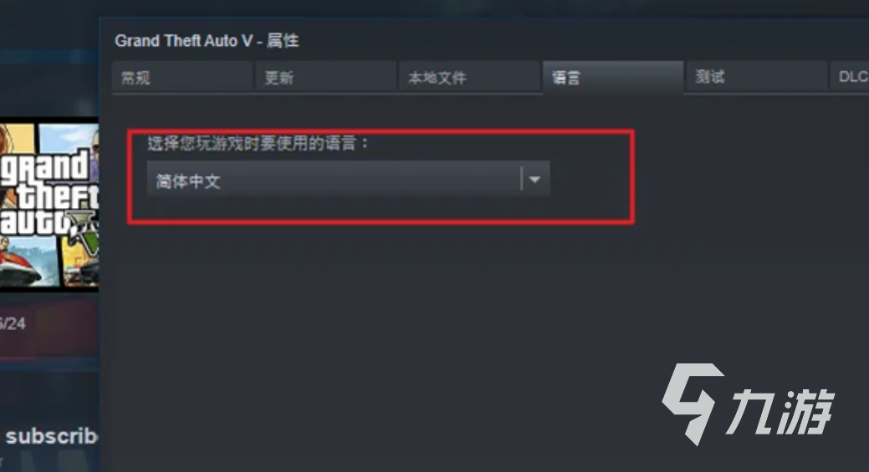This screenshot has width=869, height=472.
Task: Open the 本地文件 tab
Action: (x=469, y=78)
